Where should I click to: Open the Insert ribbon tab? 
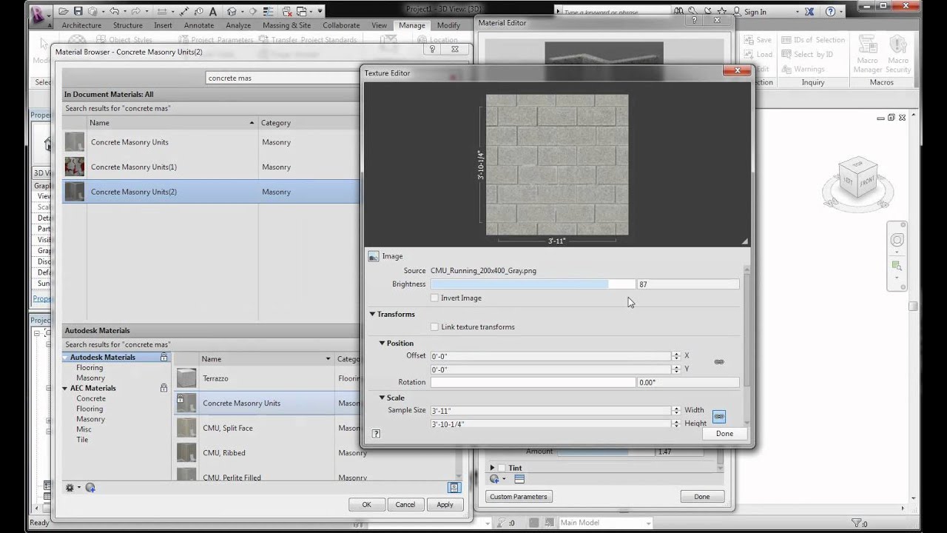(x=163, y=25)
